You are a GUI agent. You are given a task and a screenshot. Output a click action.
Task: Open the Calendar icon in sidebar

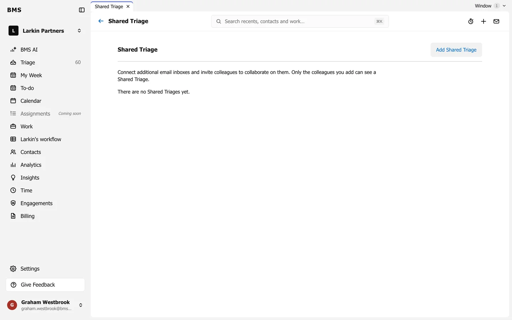[13, 101]
